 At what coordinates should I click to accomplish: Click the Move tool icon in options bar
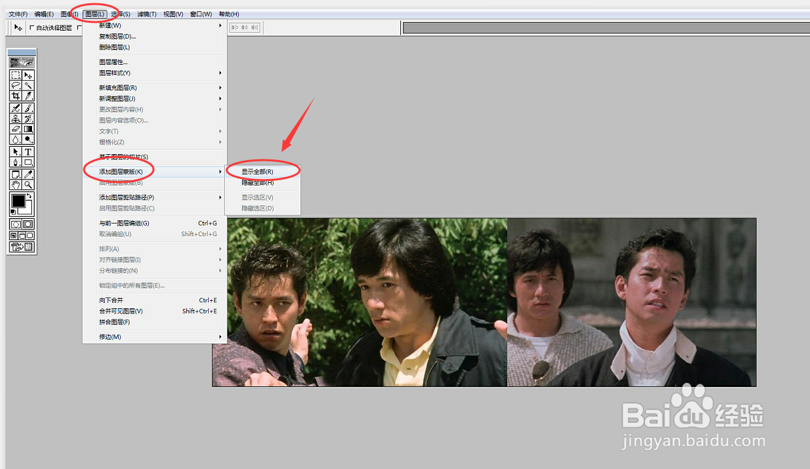[x=18, y=28]
